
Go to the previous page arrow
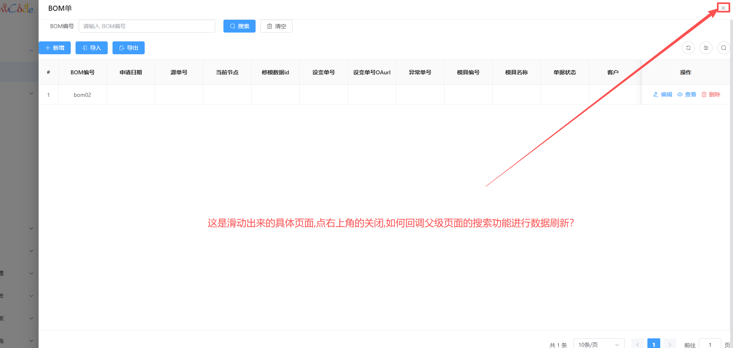637,344
